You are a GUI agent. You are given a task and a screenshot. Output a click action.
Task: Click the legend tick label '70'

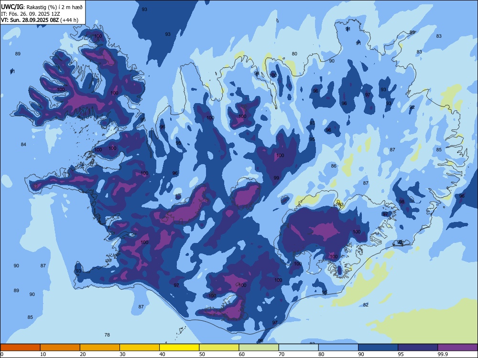282,354
